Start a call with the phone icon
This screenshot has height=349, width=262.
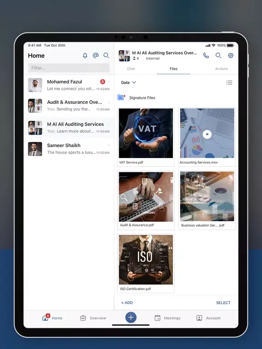click(206, 55)
